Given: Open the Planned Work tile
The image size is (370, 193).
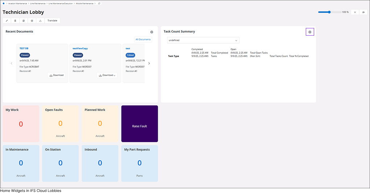Looking at the screenshot, I should [x=100, y=124].
